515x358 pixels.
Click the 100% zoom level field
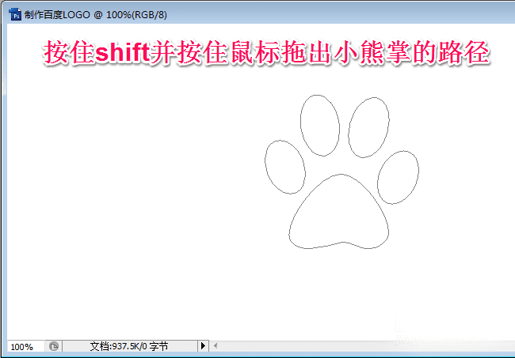[x=25, y=346]
